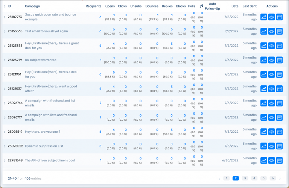Click the eye icon for 'no subject warranted' row

click(271, 60)
